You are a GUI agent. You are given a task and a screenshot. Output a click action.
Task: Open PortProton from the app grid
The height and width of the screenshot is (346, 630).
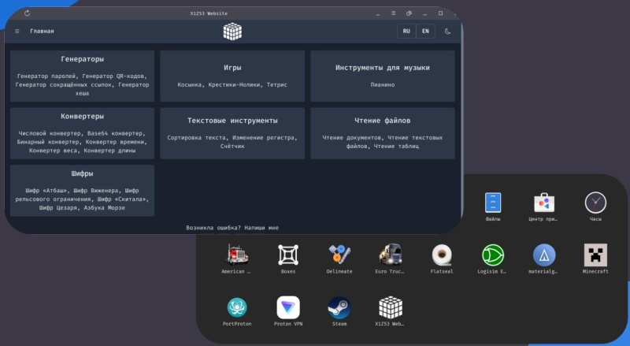pos(237,307)
